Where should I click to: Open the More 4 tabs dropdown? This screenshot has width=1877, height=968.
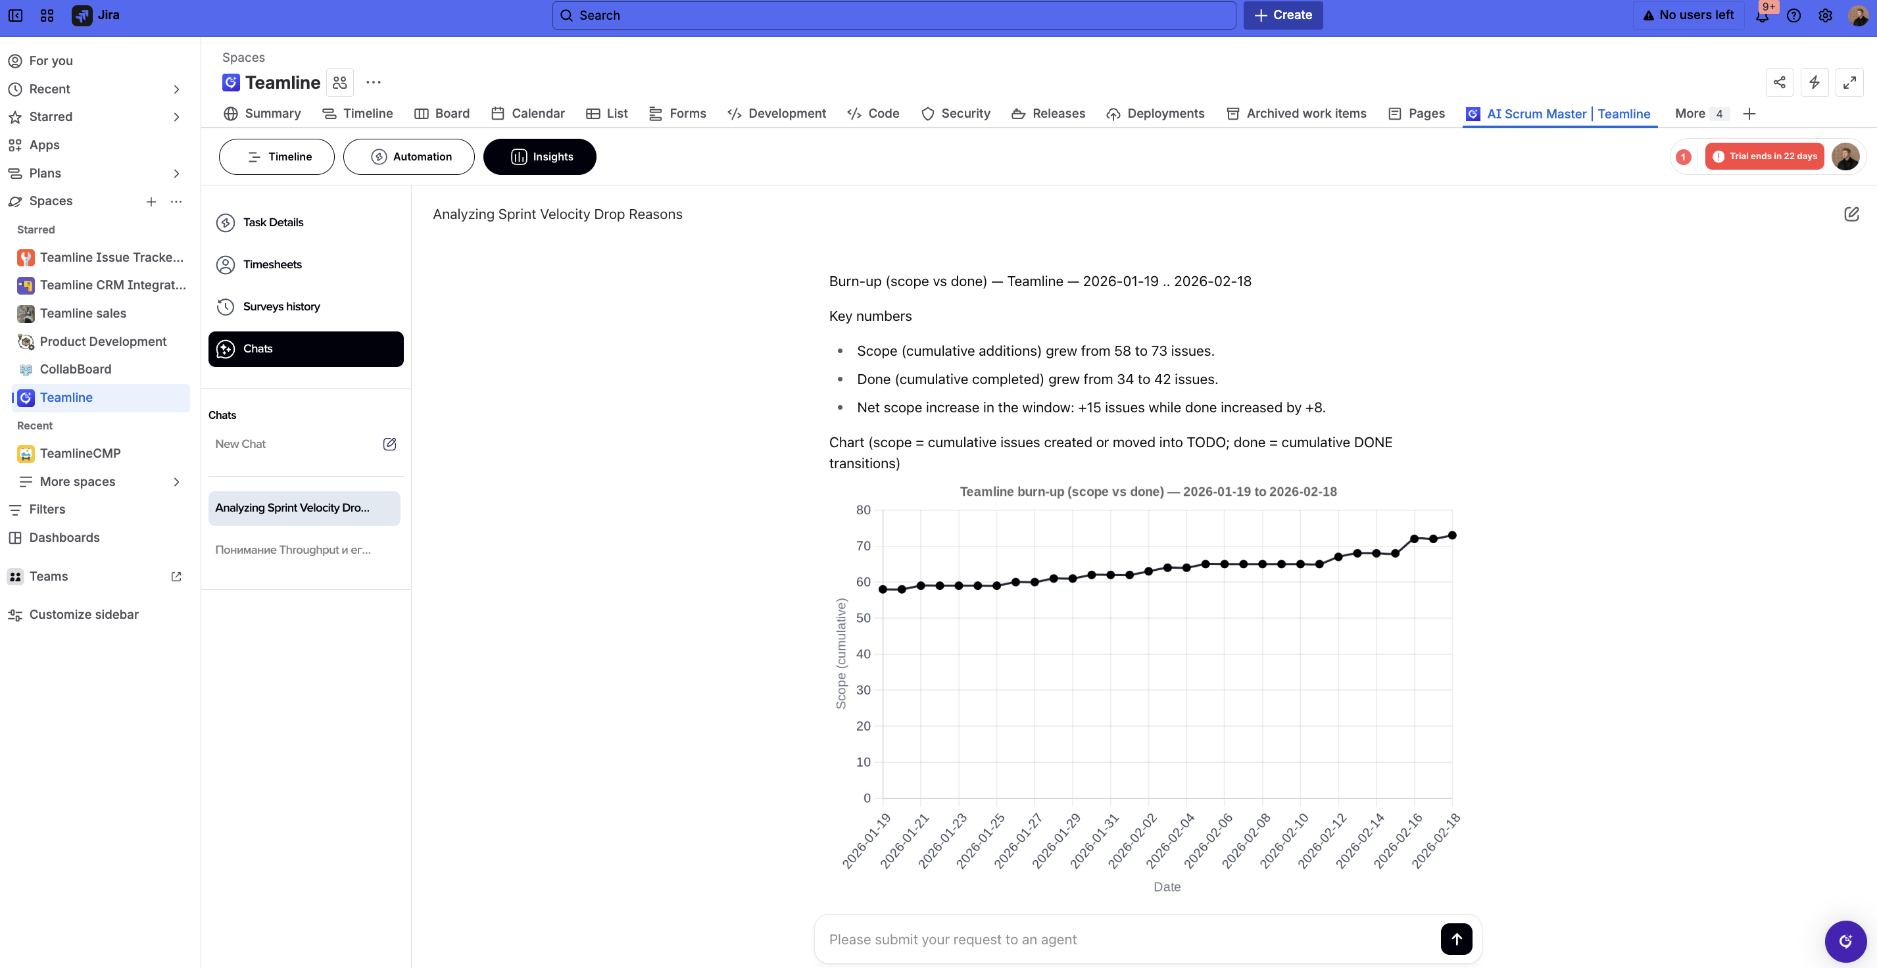tap(1701, 114)
